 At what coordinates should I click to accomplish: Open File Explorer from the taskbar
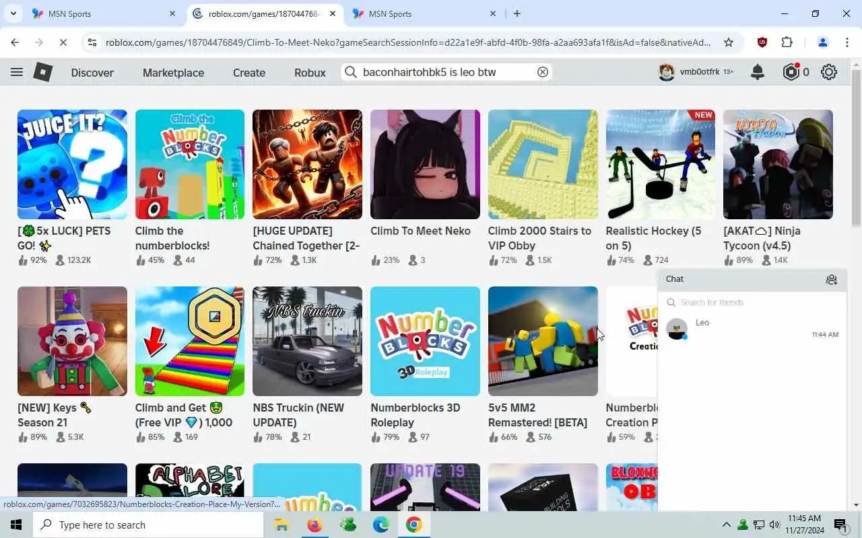[281, 525]
